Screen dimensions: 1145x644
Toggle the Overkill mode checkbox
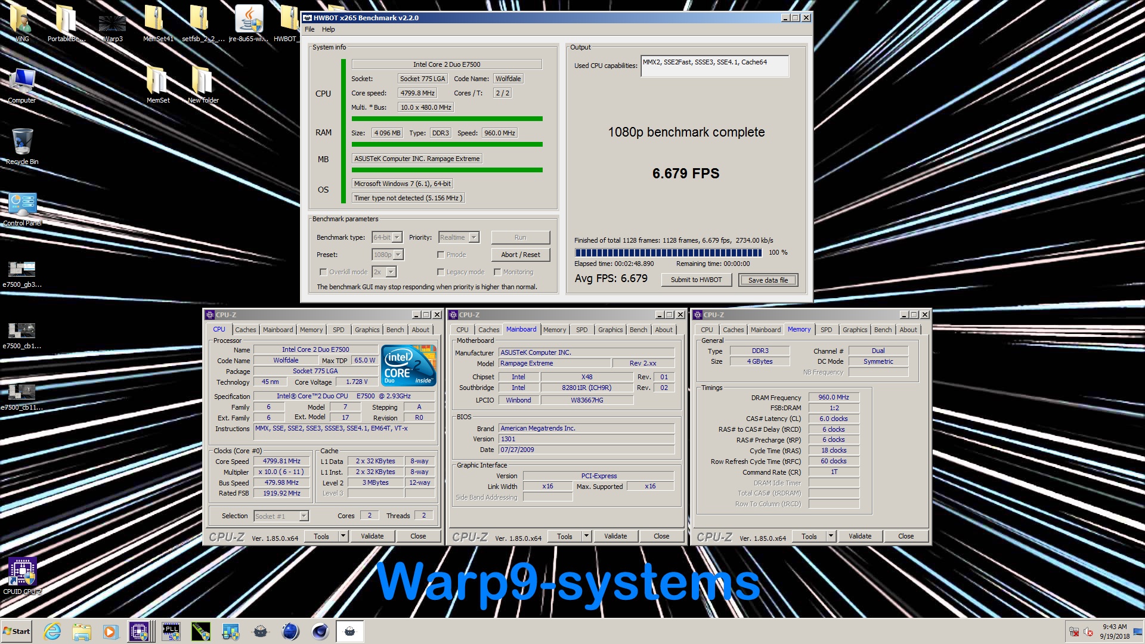pos(323,272)
